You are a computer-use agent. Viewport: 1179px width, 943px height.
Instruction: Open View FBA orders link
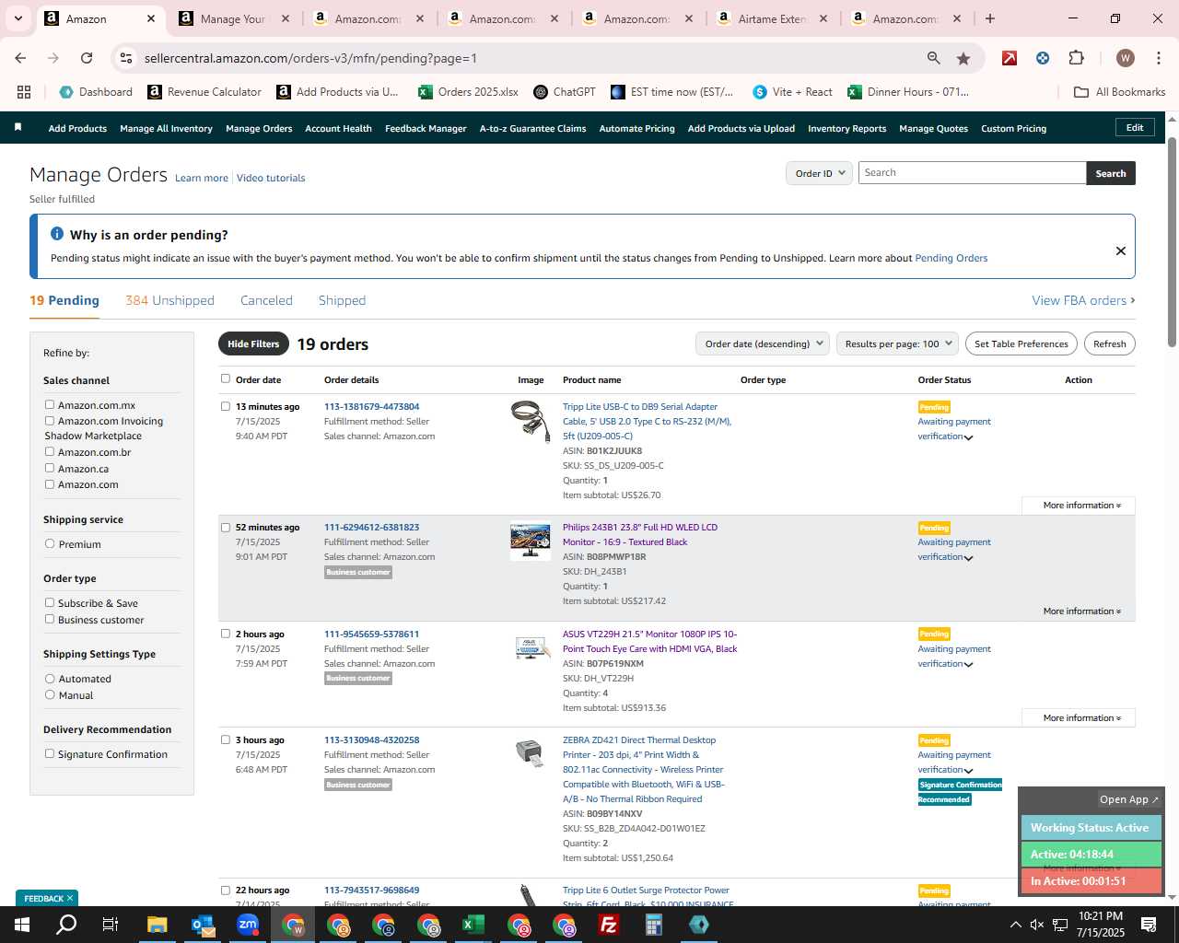(x=1083, y=300)
